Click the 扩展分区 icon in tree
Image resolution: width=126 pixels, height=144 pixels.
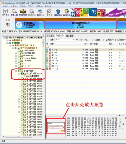10,43
